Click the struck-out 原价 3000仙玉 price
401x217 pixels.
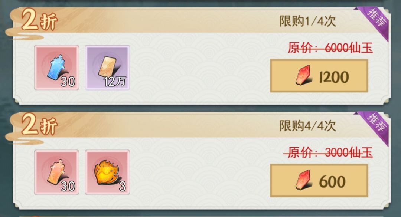click(x=328, y=152)
